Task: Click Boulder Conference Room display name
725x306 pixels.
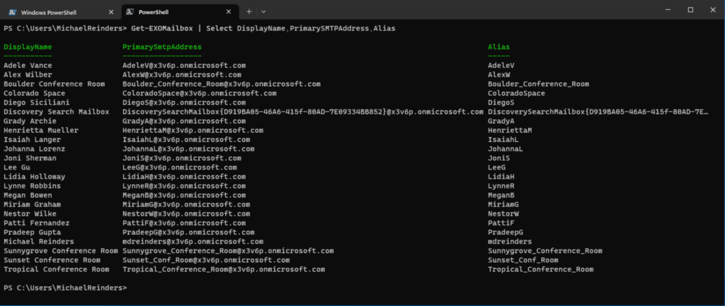Action: coord(54,84)
